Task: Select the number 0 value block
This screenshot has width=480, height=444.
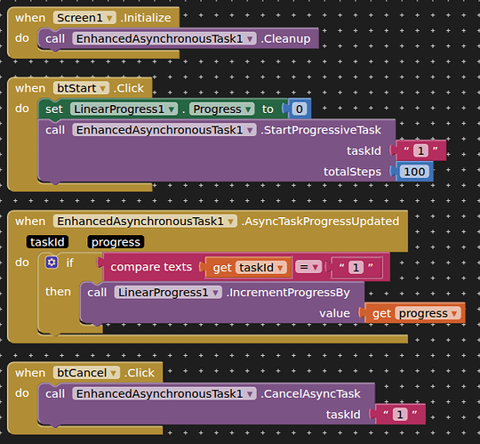Action: point(299,109)
